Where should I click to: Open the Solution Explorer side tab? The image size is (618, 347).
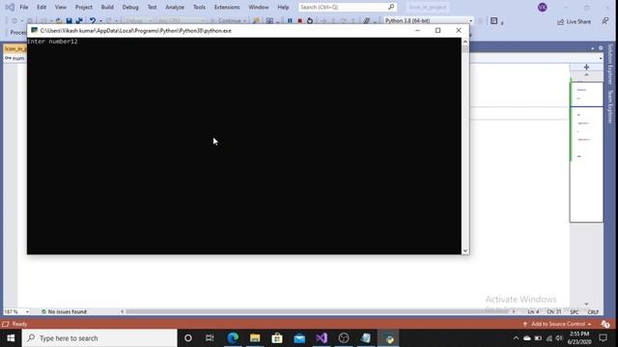click(x=610, y=64)
